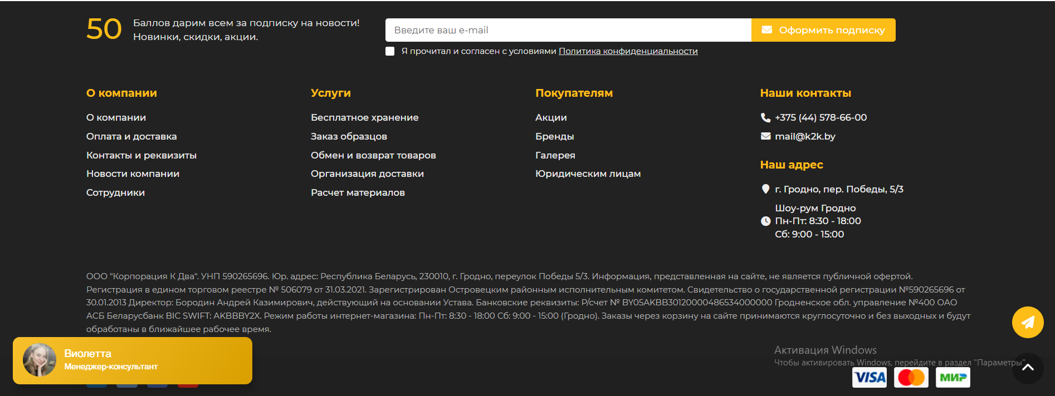Open the Акции link

[551, 117]
